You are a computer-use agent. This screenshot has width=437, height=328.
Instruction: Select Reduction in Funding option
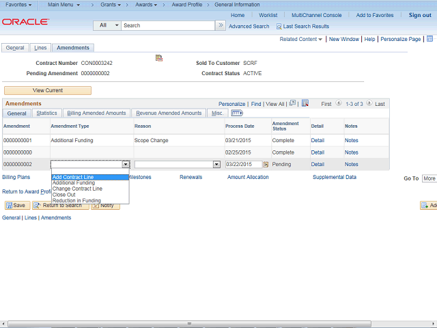click(90, 200)
